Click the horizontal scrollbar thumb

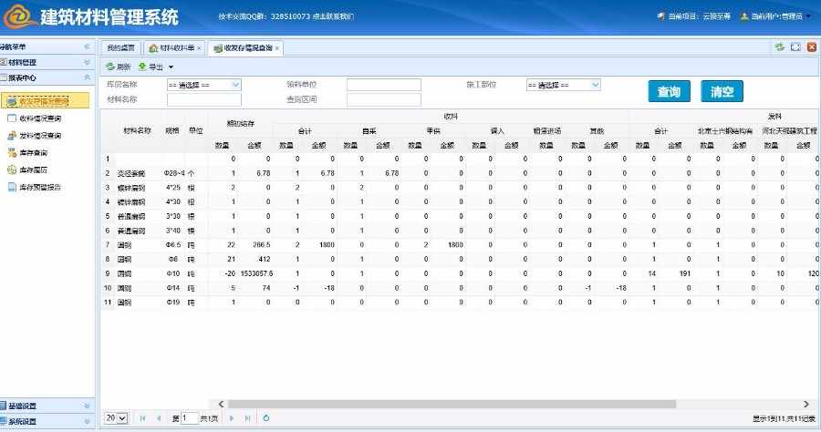tap(452, 405)
